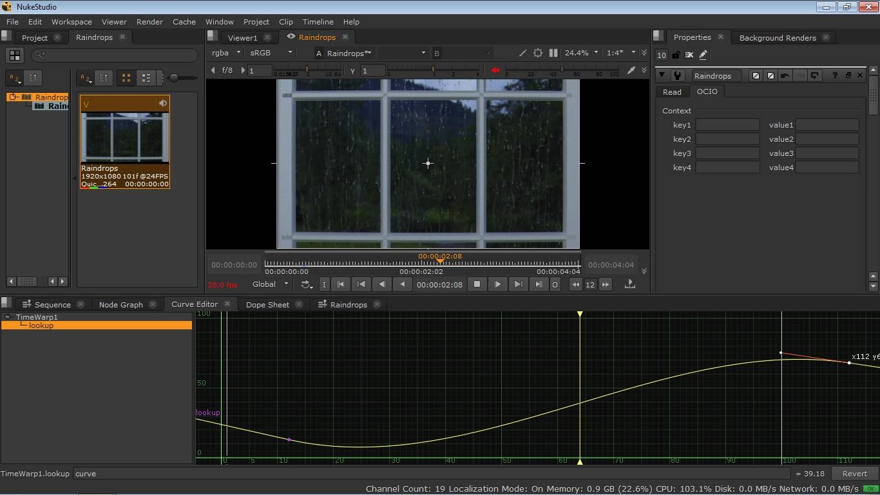Viewport: 880px width, 495px height.
Task: Click the color picker eyedropper in viewer
Action: pos(631,70)
